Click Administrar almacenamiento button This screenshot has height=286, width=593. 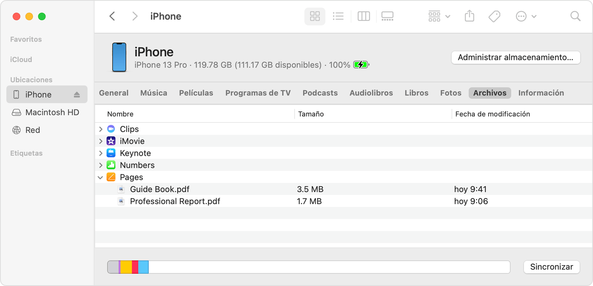pos(515,58)
